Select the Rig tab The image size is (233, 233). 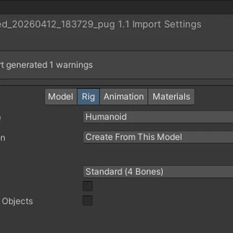[89, 97]
